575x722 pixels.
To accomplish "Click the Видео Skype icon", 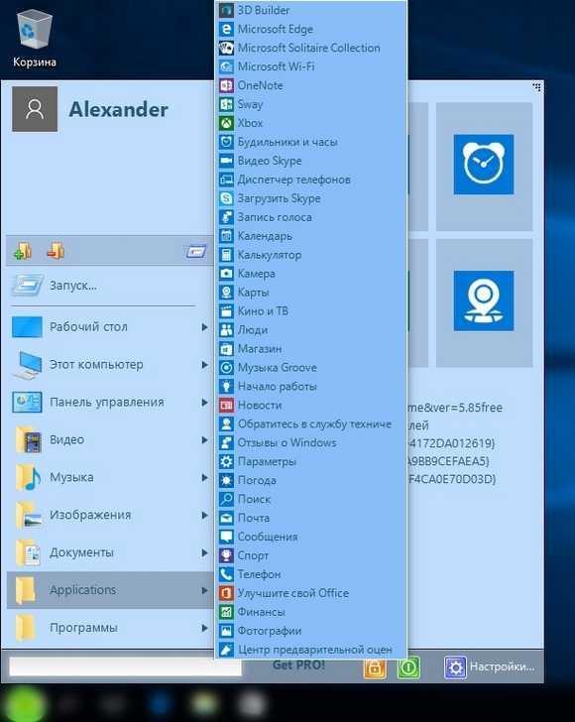I will (226, 161).
